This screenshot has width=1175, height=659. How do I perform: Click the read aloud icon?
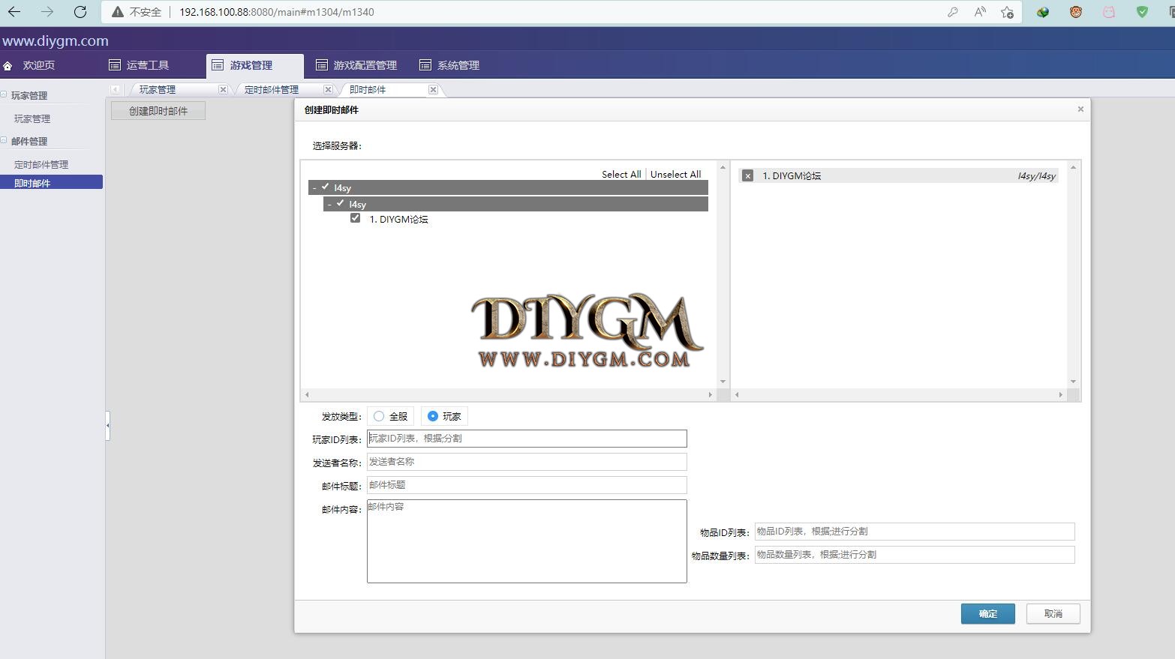click(x=980, y=12)
